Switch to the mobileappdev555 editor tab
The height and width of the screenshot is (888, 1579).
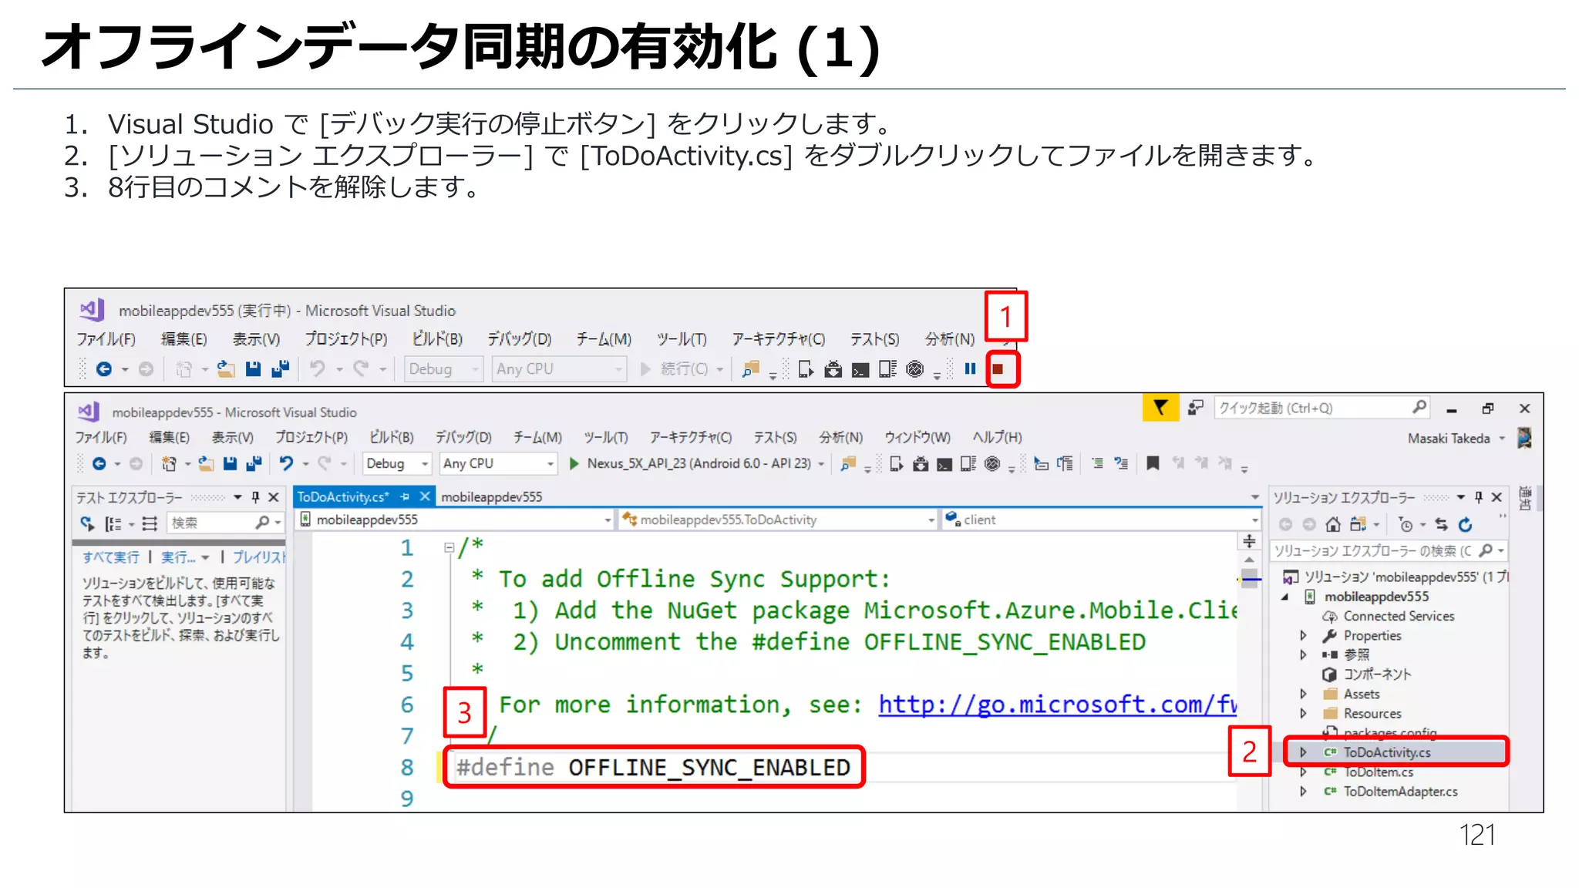tap(491, 497)
